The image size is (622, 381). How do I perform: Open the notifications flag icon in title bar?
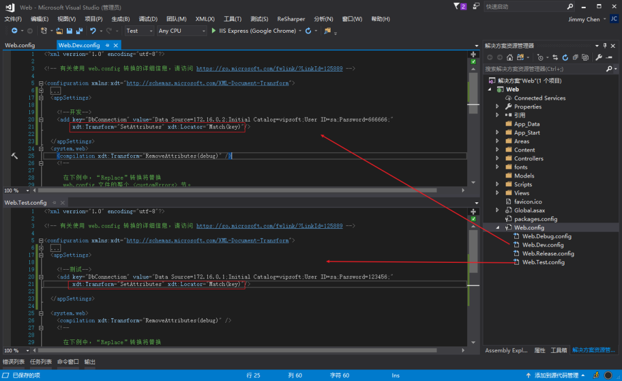click(x=457, y=6)
